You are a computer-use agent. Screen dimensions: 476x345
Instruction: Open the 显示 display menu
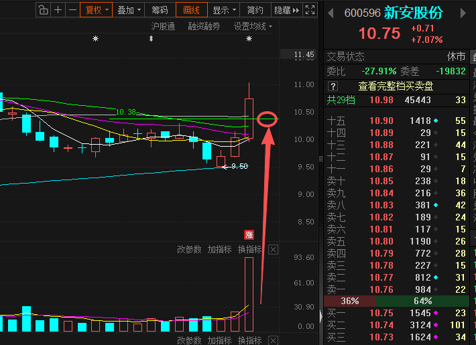click(224, 10)
